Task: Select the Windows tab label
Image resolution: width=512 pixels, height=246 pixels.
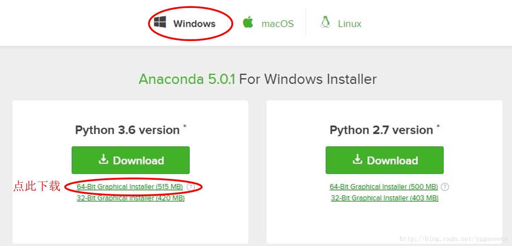Action: click(194, 24)
